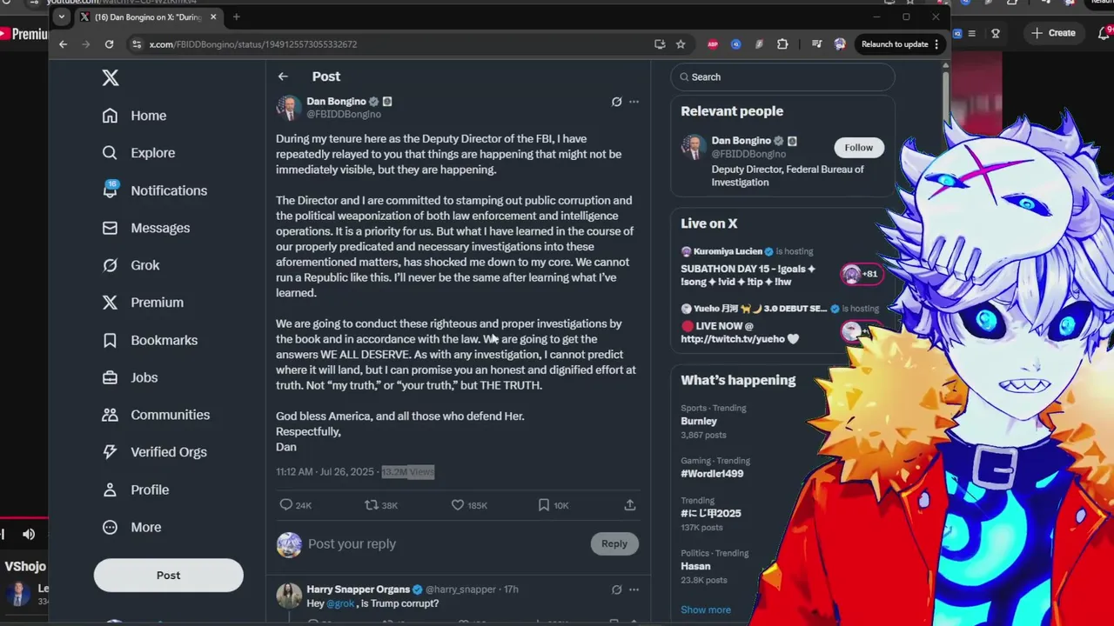Screen dimensions: 1114x626
Task: Click Grok icon on Harry Snapper Organs reply
Action: click(x=616, y=589)
